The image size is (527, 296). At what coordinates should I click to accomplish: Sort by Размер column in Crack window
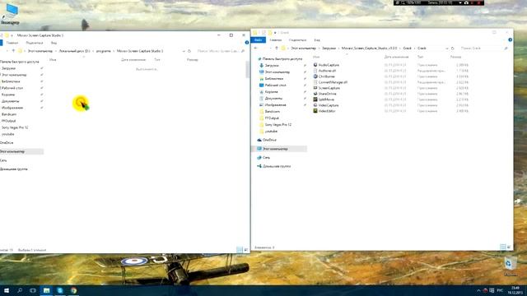pos(455,57)
